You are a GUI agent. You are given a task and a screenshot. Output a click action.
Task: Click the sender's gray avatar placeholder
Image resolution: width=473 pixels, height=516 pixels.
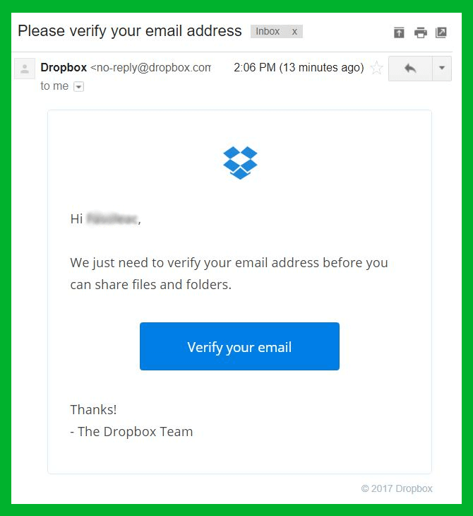25,69
